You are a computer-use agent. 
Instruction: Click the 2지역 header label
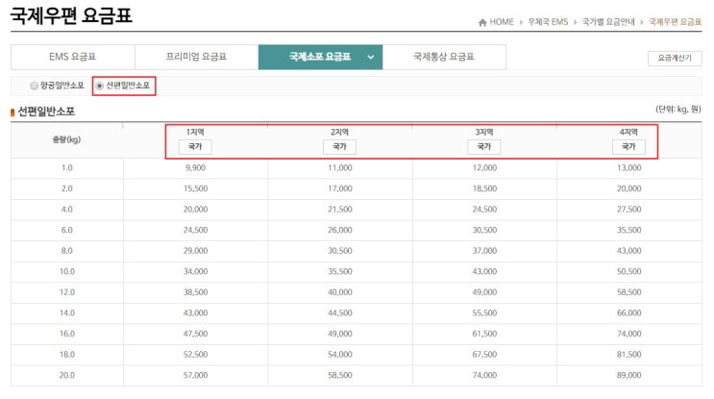[x=339, y=132]
